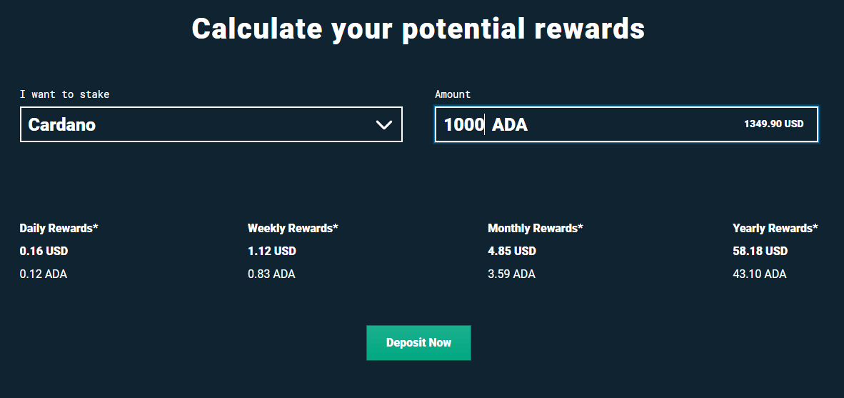The height and width of the screenshot is (398, 844).
Task: Select the Monthly Rewards label
Action: [x=536, y=229]
